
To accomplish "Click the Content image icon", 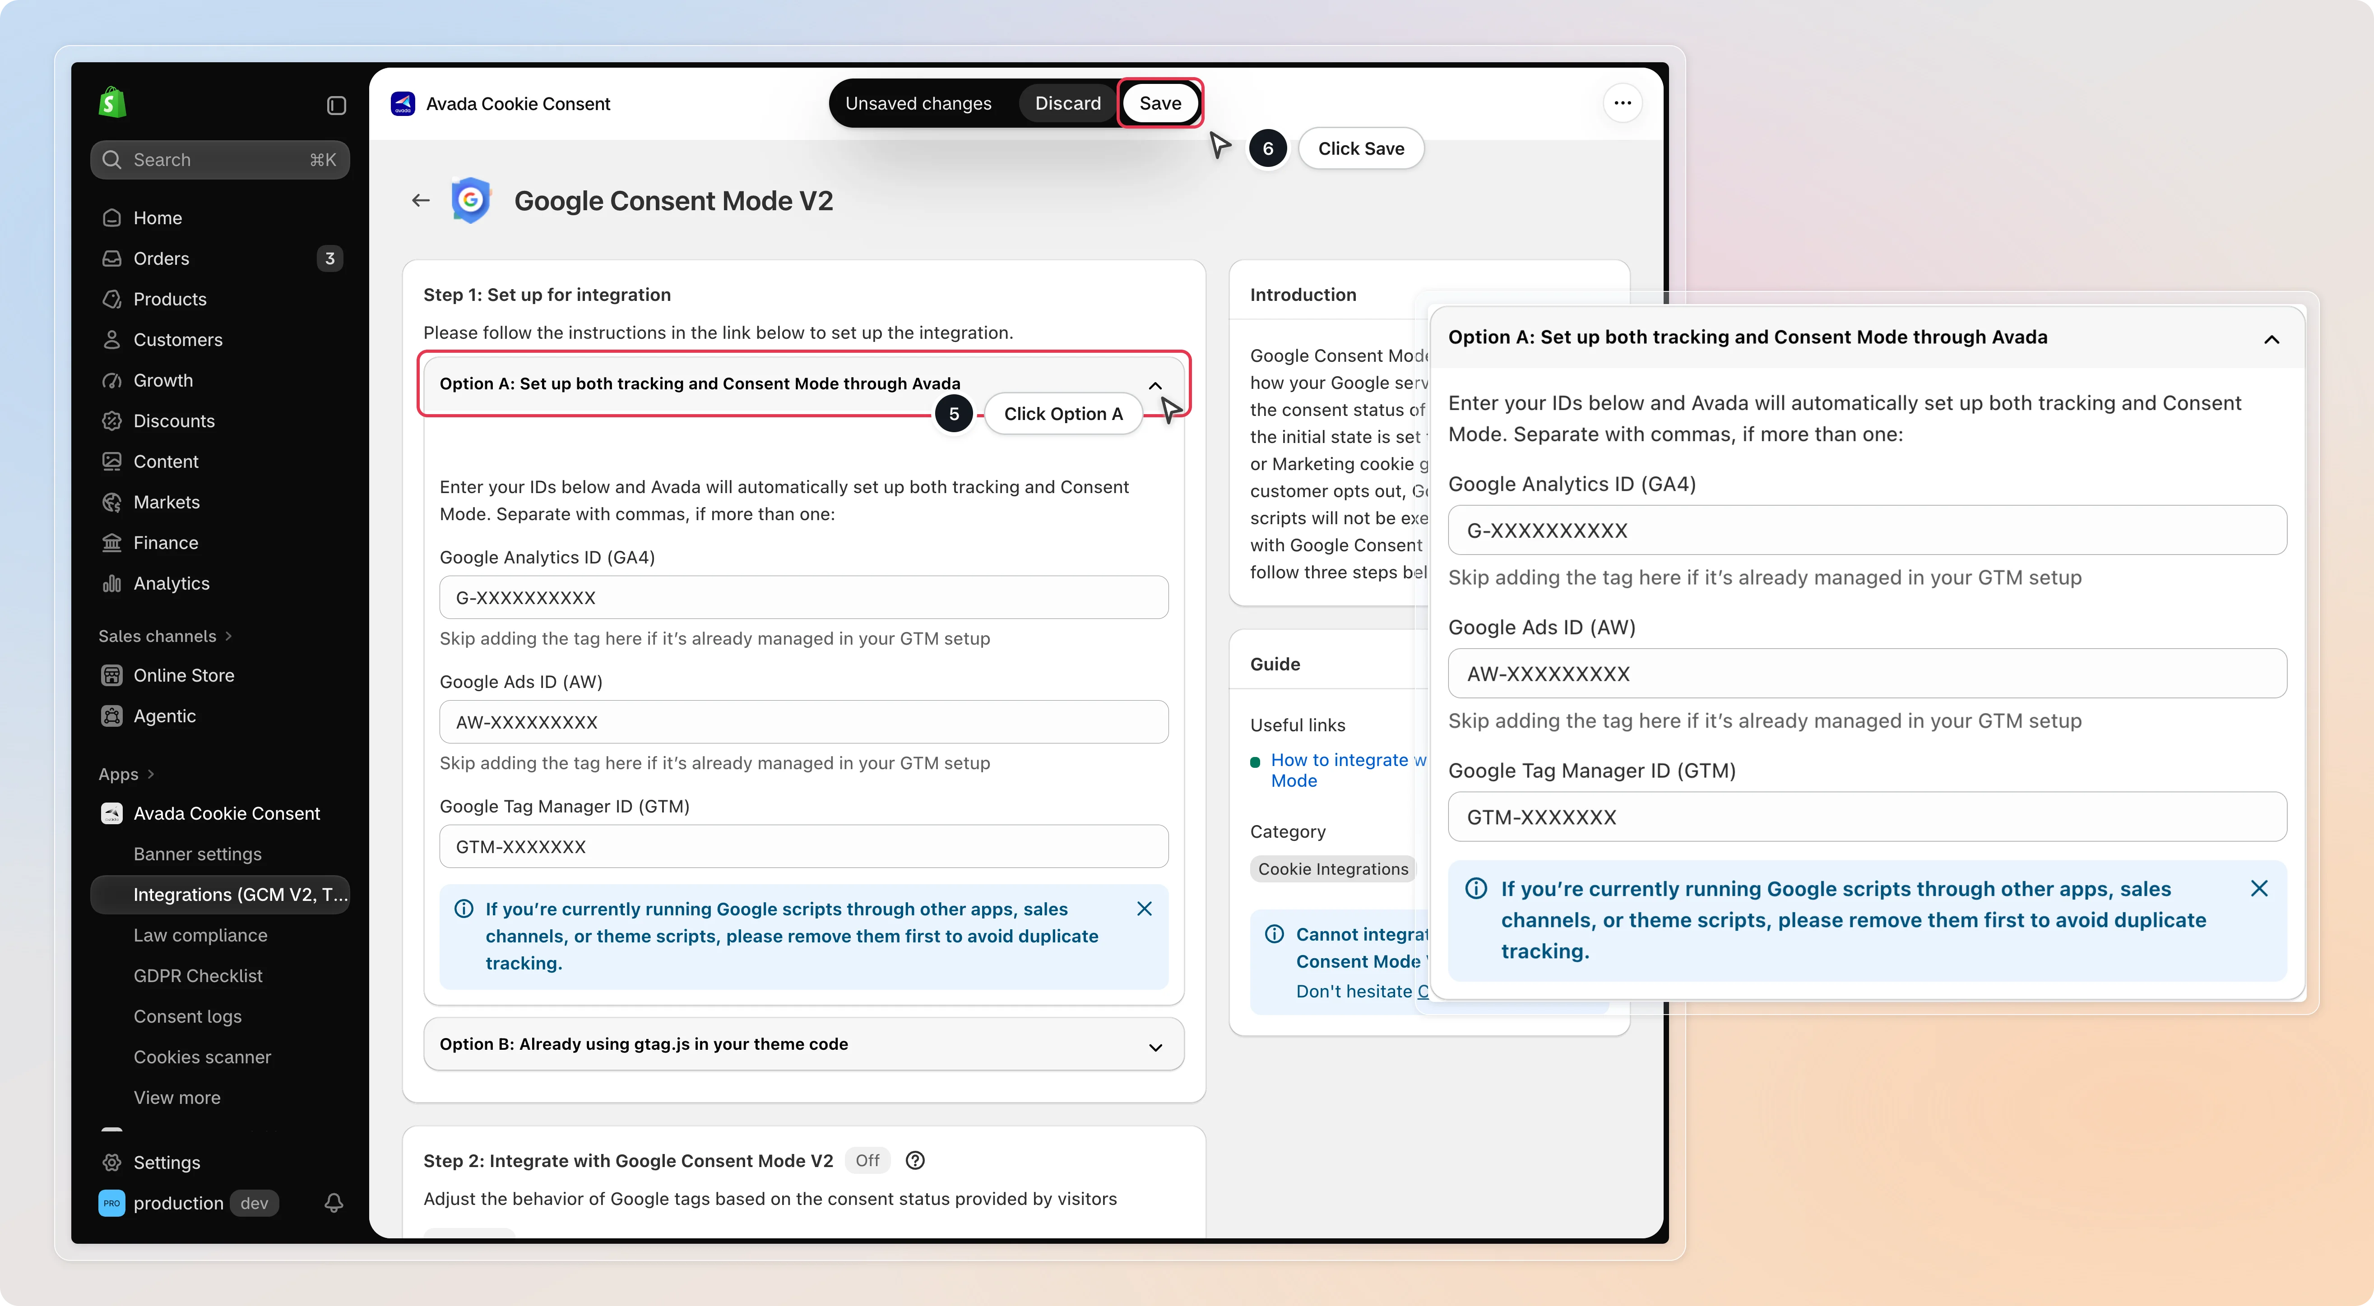I will click(111, 461).
